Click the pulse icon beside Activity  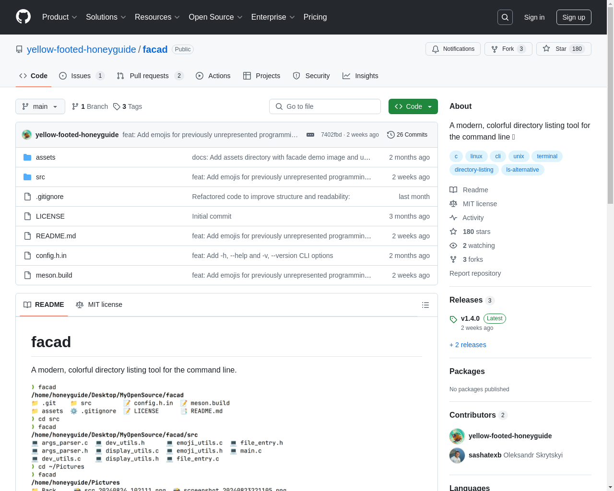tap(453, 218)
